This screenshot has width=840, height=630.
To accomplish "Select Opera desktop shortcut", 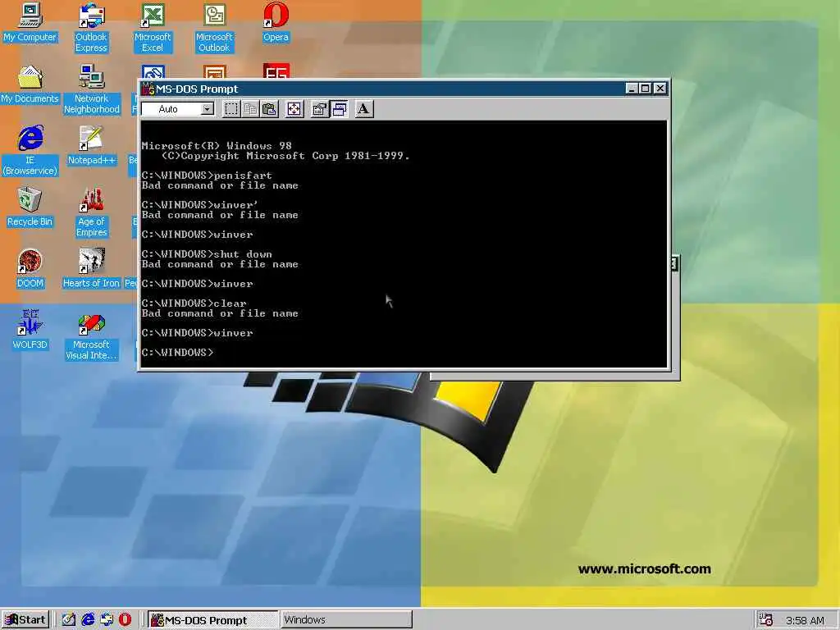I will pyautogui.click(x=276, y=22).
